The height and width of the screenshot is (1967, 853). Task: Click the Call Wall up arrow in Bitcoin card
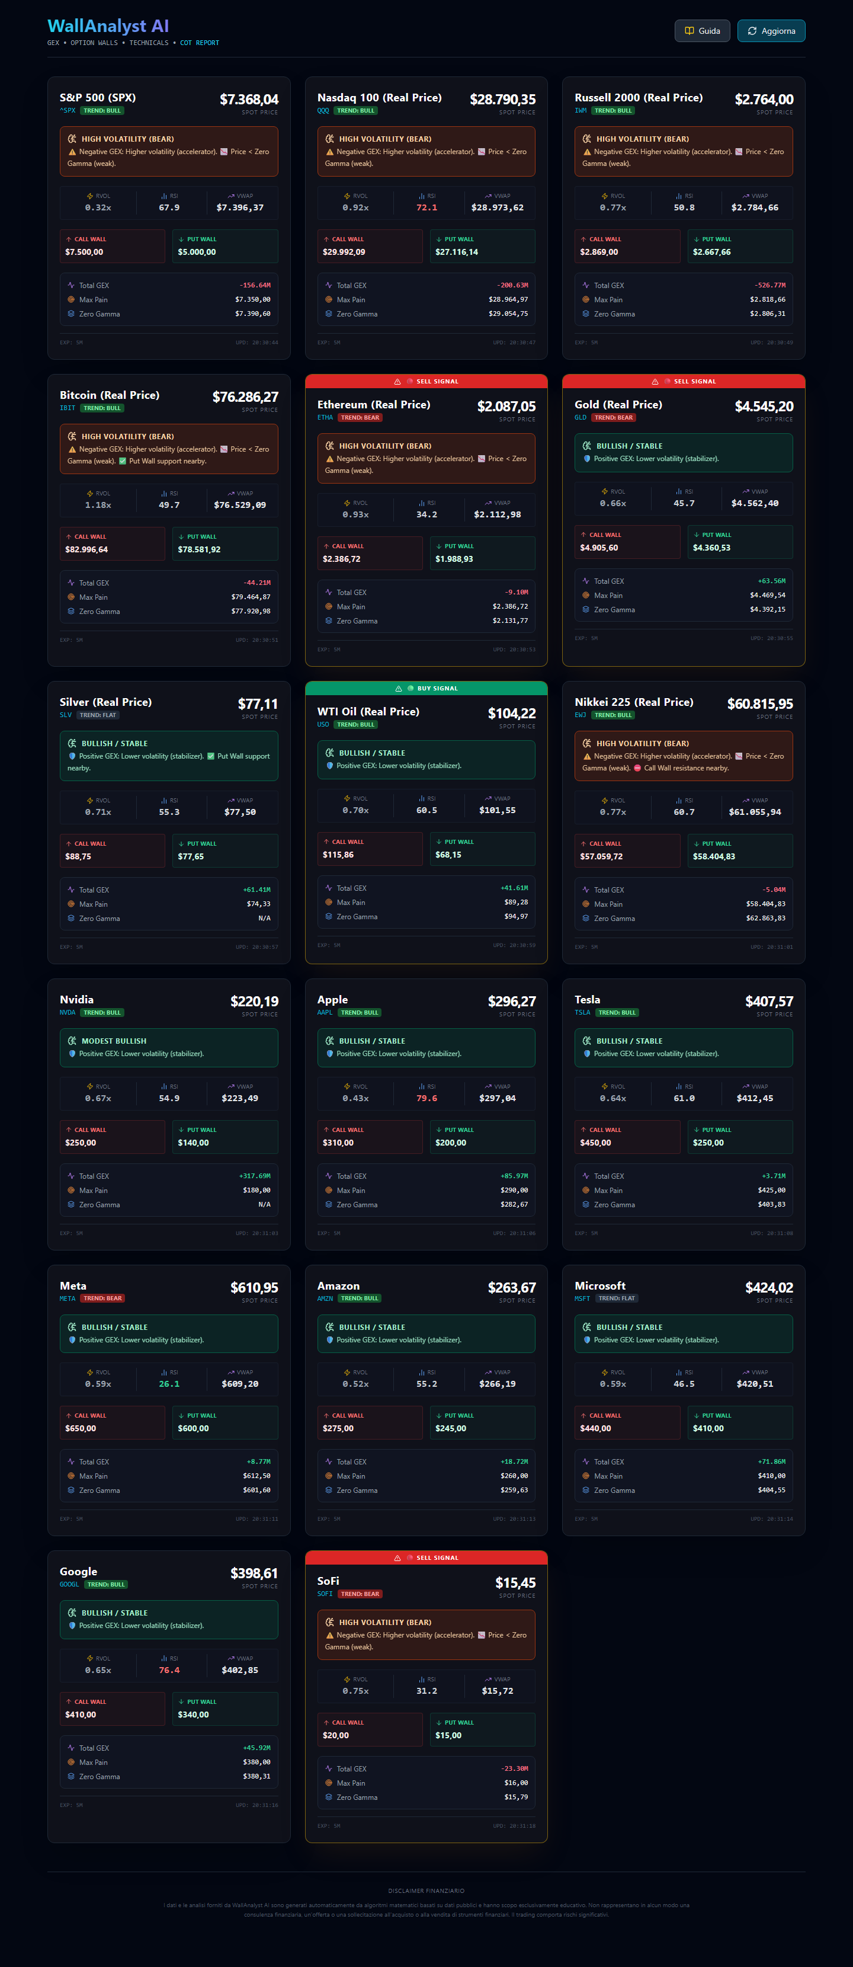[69, 537]
